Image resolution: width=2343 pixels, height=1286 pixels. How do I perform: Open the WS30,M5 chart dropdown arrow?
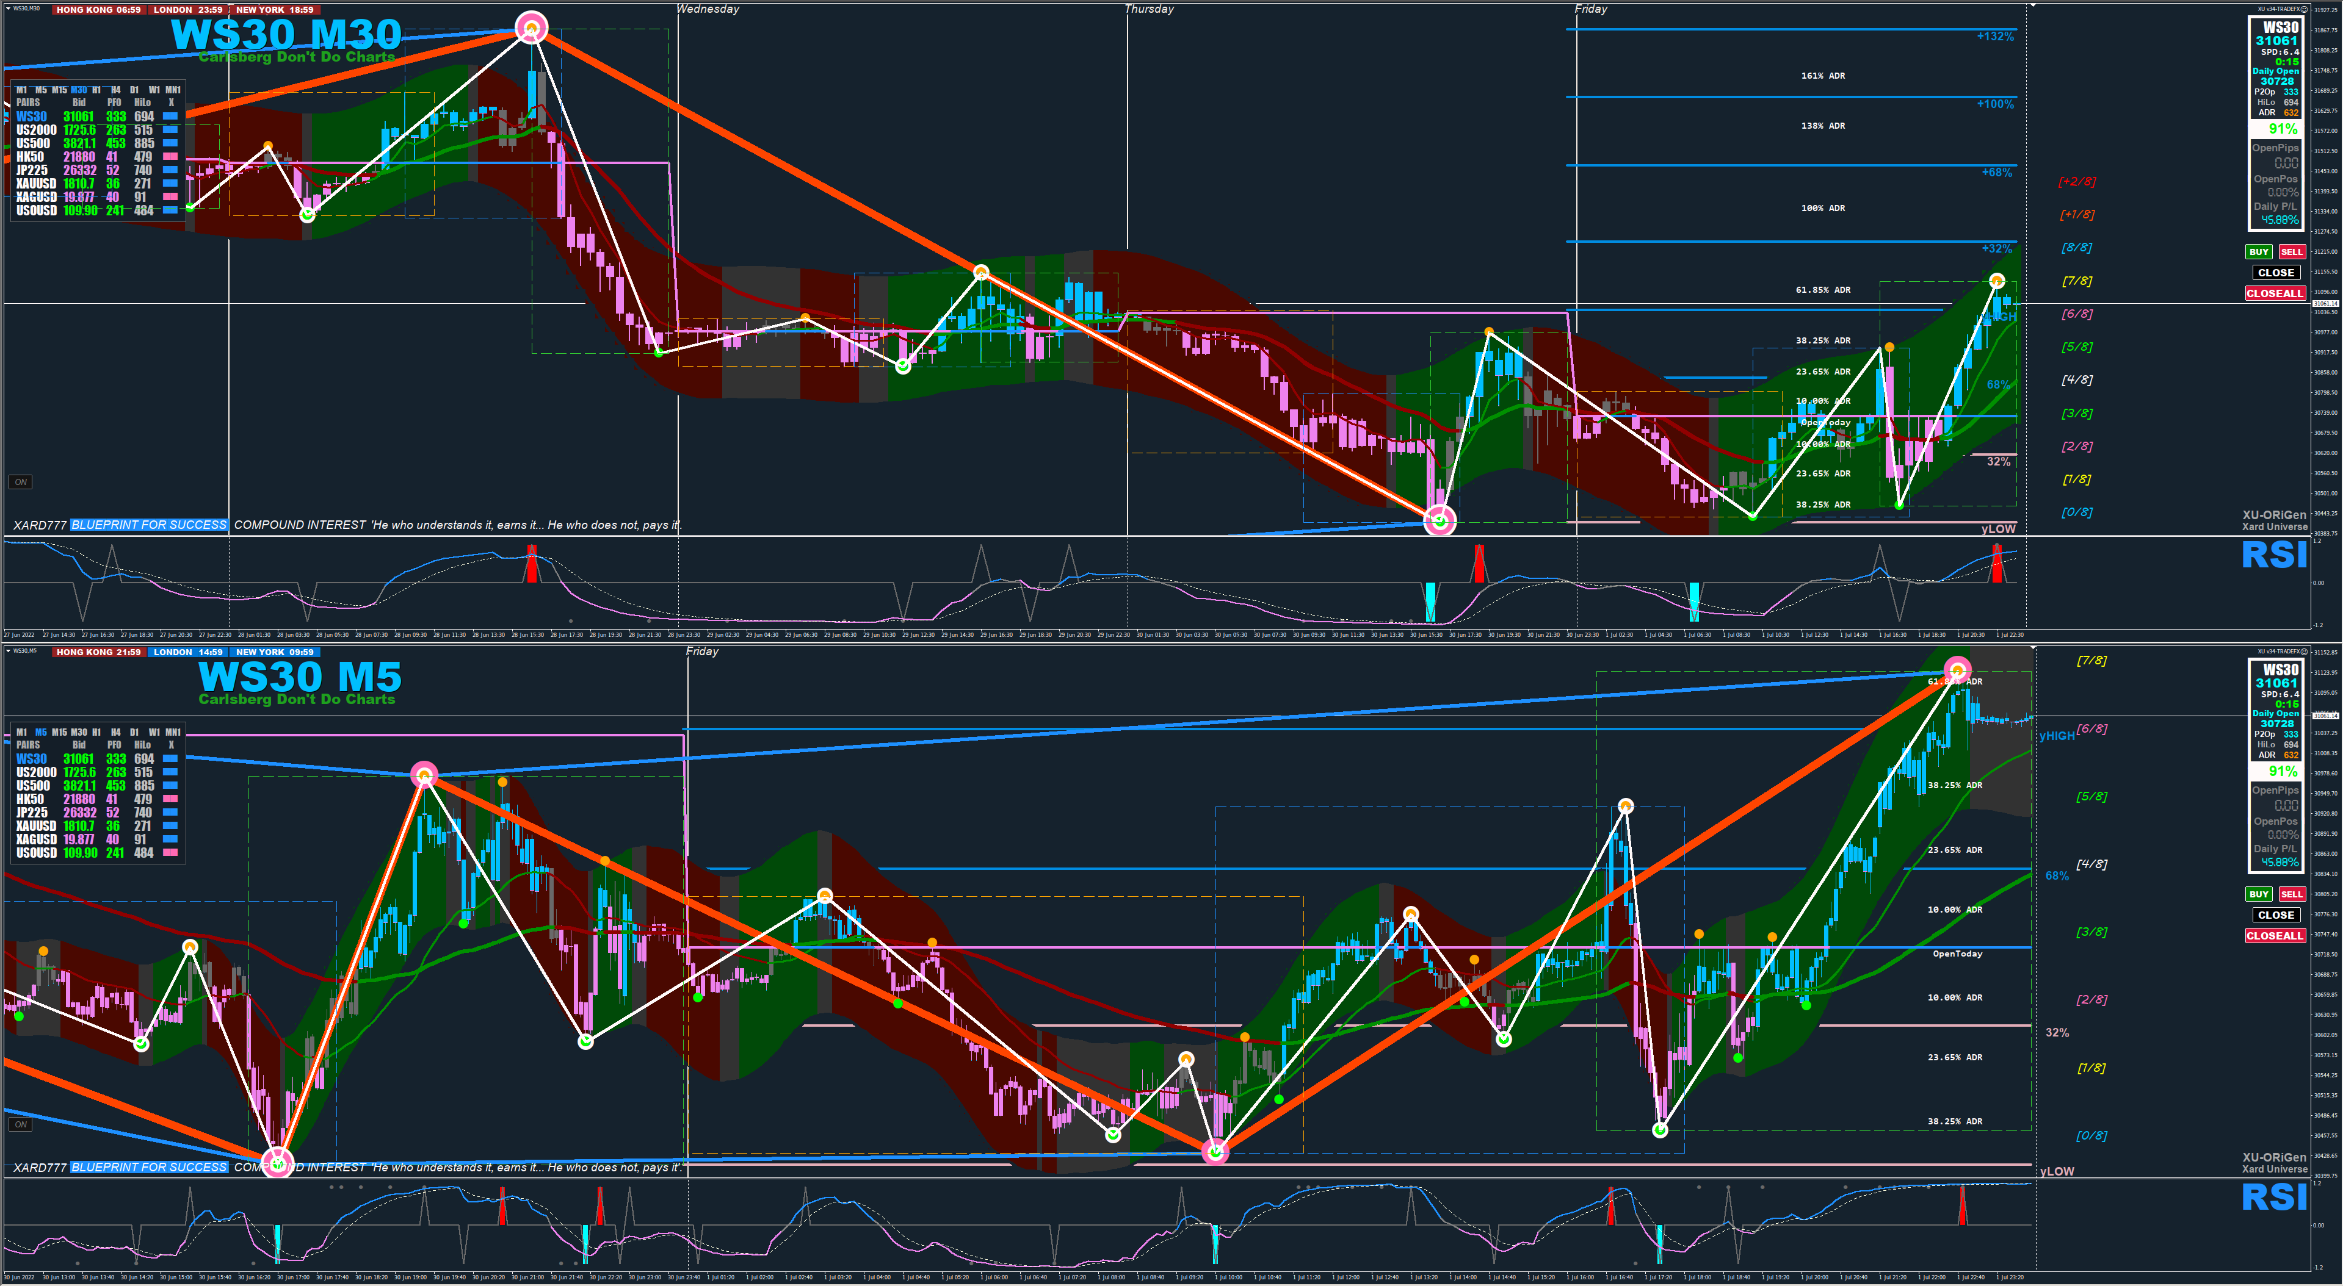9,652
